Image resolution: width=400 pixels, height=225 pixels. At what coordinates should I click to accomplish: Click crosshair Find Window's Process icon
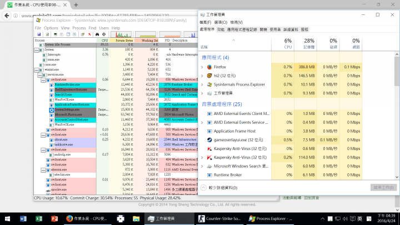pyautogui.click(x=104, y=34)
